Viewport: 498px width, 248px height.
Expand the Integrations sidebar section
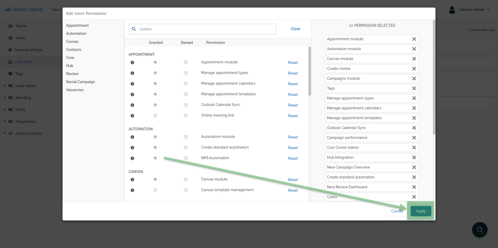pos(5,121)
